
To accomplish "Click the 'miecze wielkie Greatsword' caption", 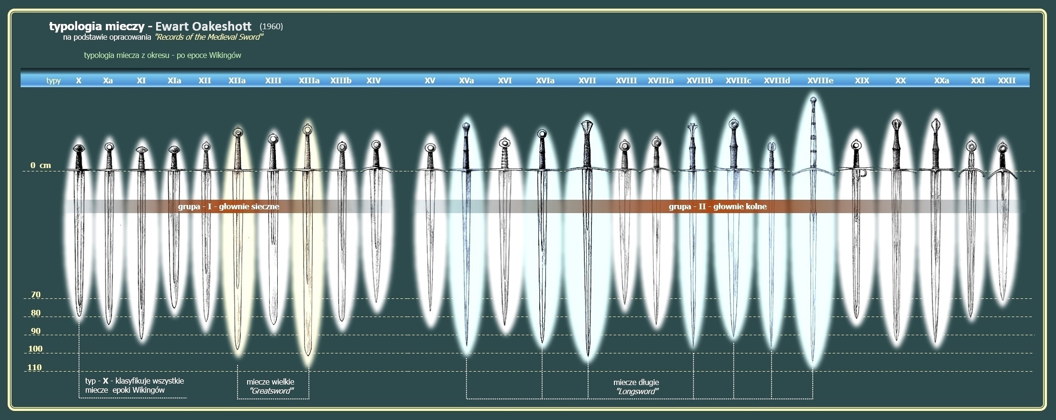I will (x=271, y=386).
